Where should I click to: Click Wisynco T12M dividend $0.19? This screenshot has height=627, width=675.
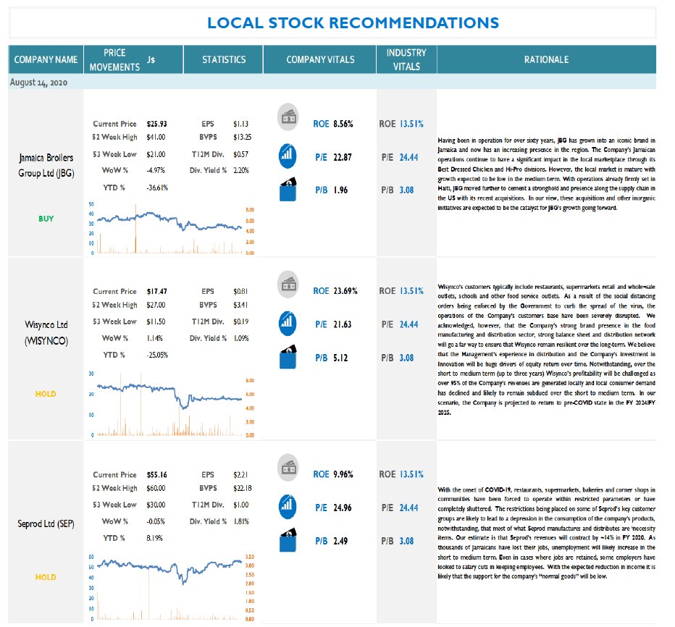click(x=240, y=321)
